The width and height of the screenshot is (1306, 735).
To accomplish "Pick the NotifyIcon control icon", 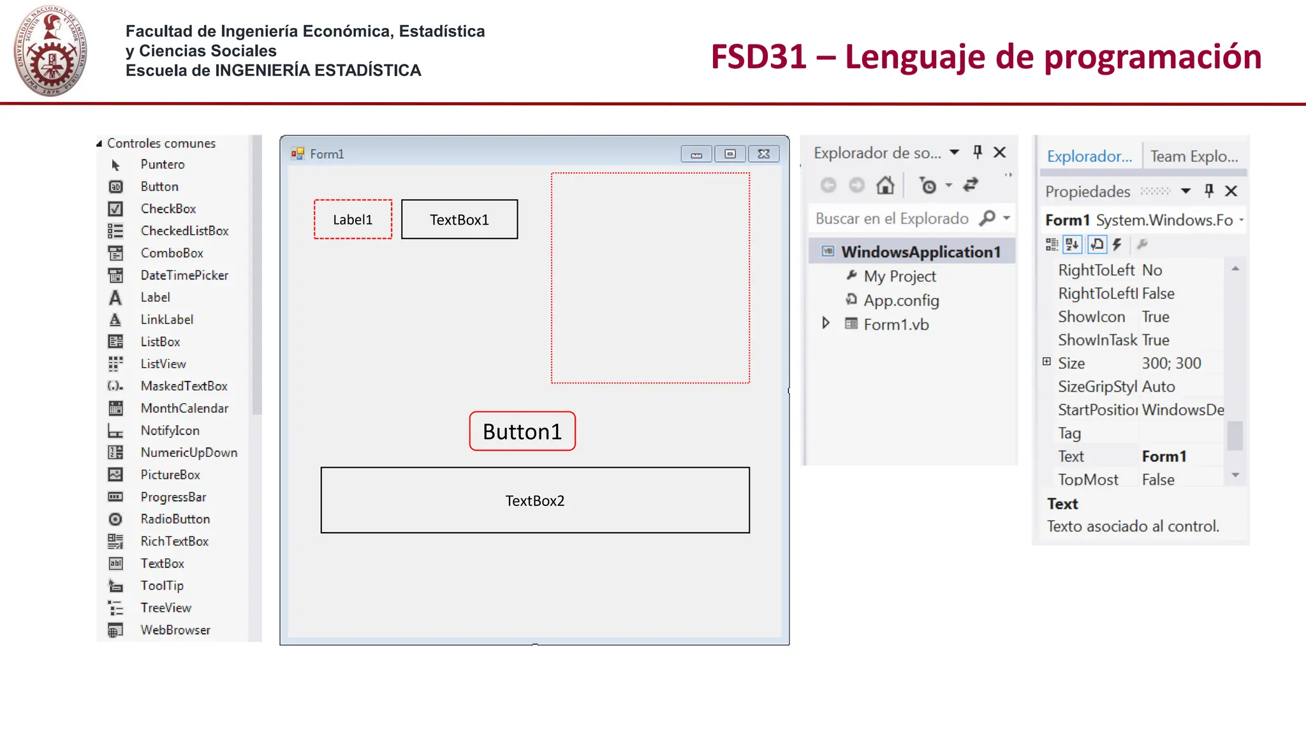I will pos(115,431).
